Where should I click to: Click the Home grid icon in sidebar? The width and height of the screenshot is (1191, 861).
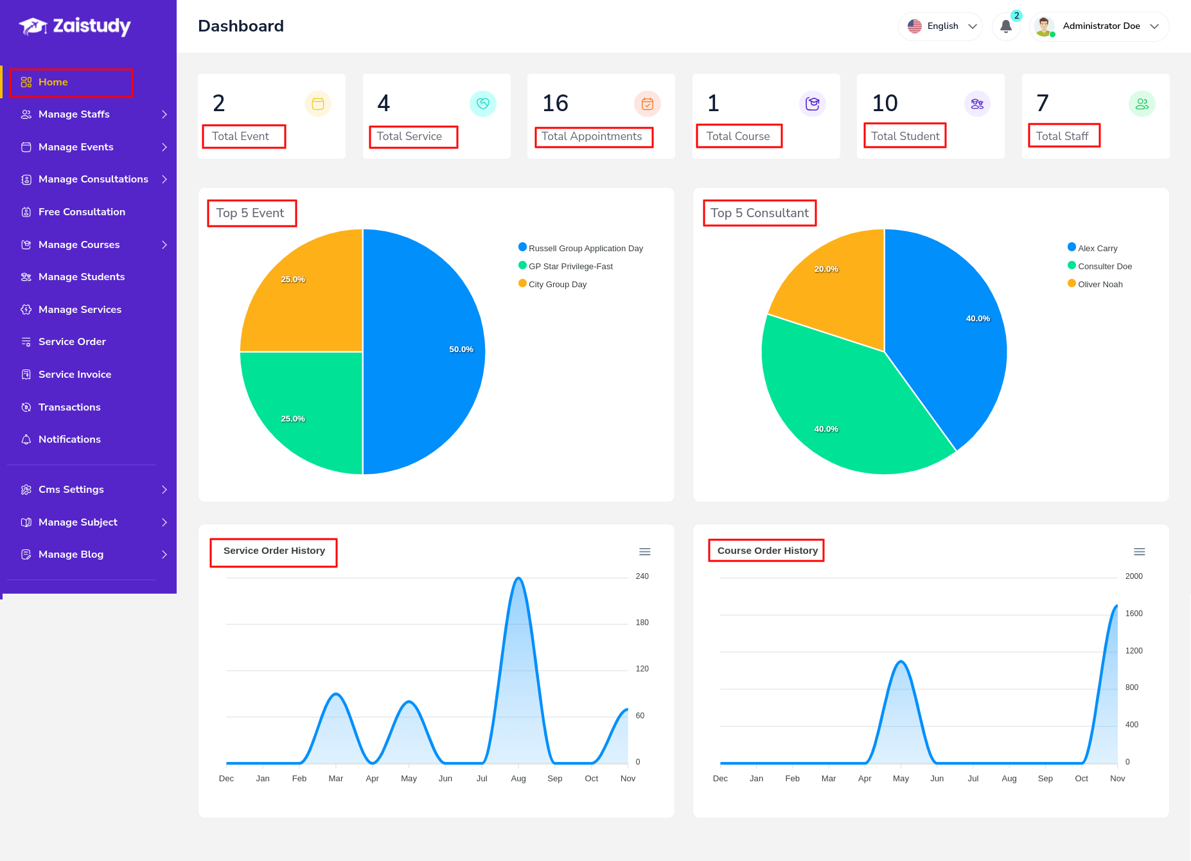pyautogui.click(x=26, y=82)
